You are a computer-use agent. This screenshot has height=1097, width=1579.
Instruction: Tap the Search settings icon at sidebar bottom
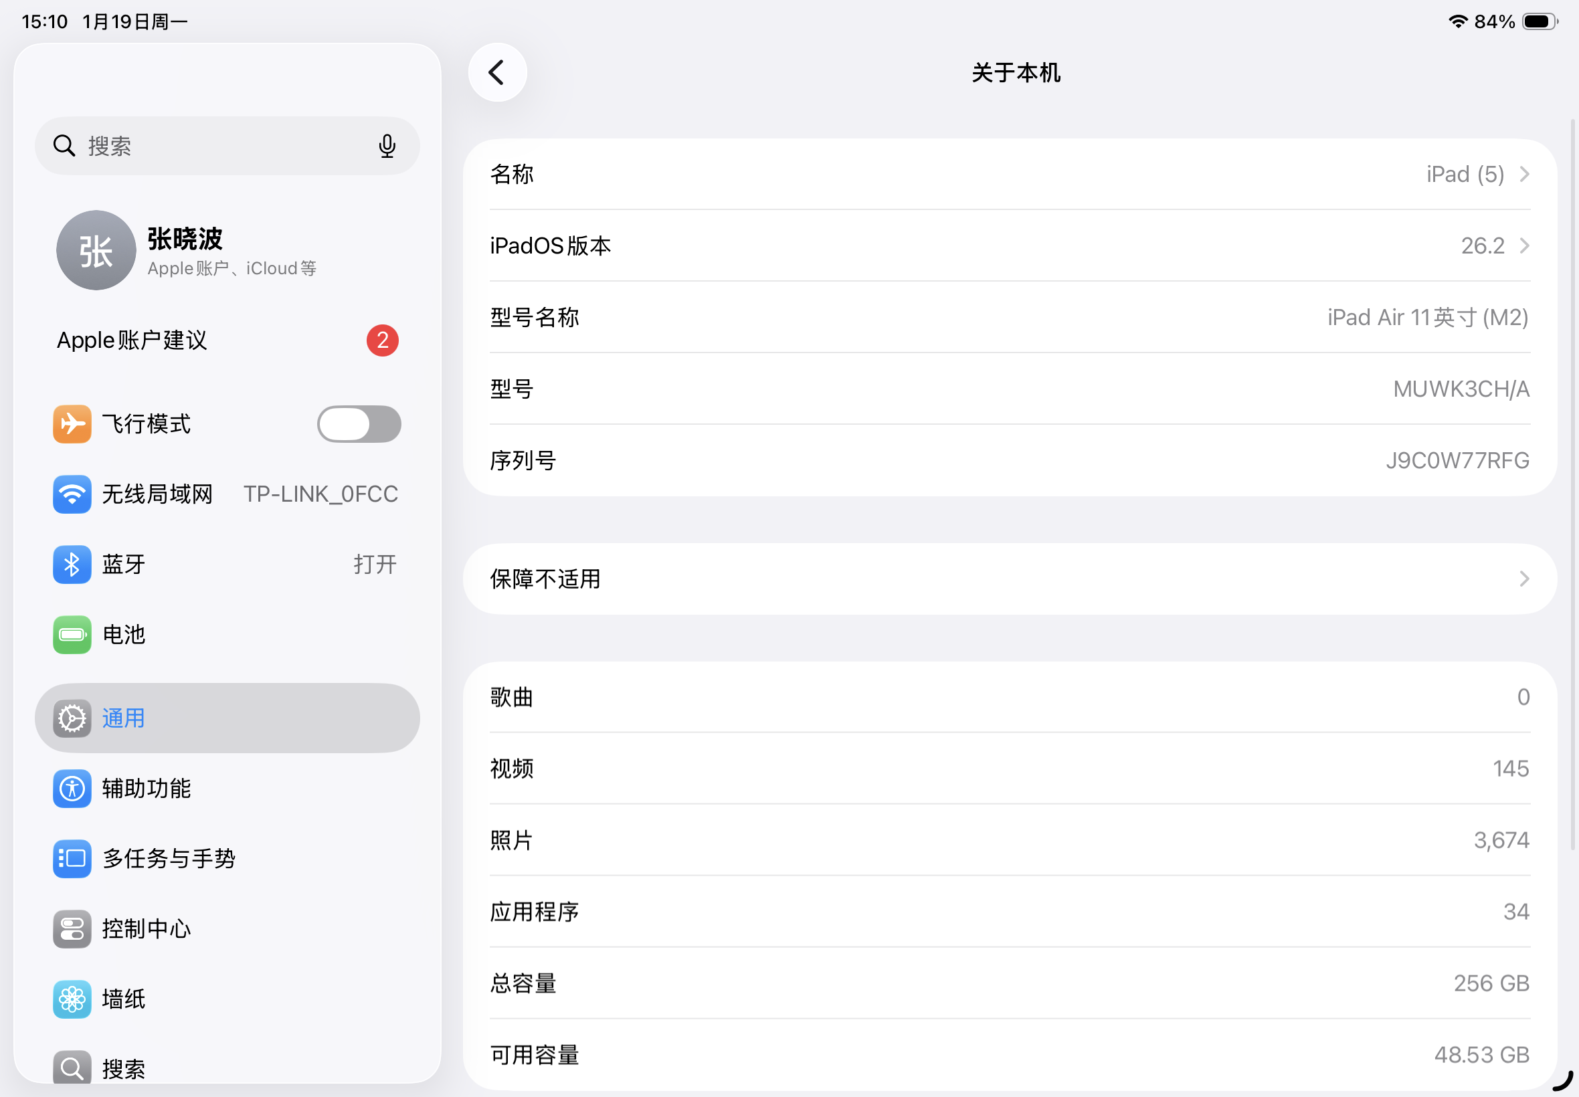pos(72,1068)
